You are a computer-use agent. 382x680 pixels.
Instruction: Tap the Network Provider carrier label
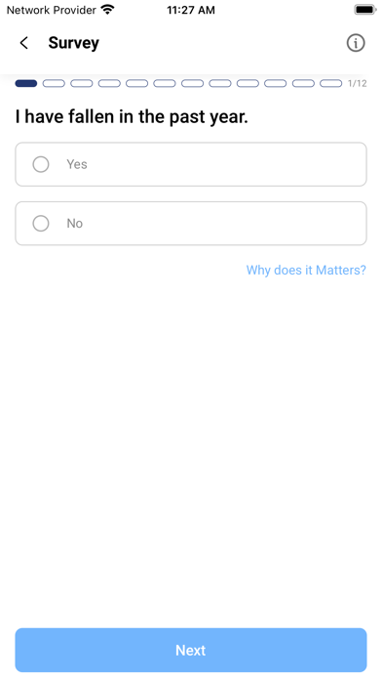(x=51, y=10)
